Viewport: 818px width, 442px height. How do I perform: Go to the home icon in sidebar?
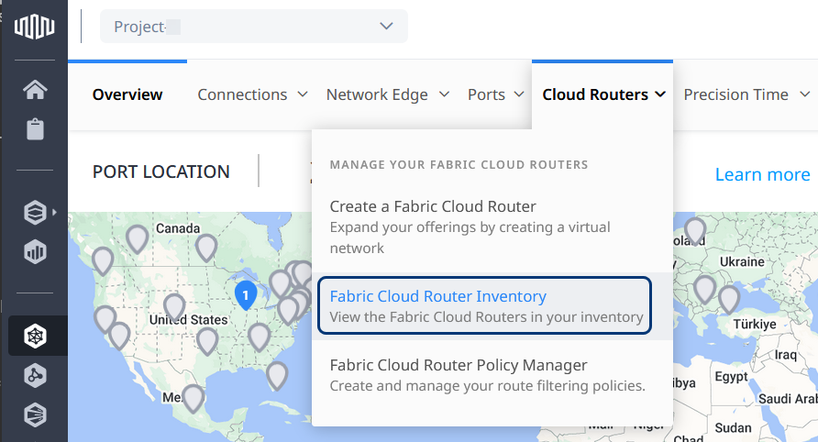[x=35, y=89]
